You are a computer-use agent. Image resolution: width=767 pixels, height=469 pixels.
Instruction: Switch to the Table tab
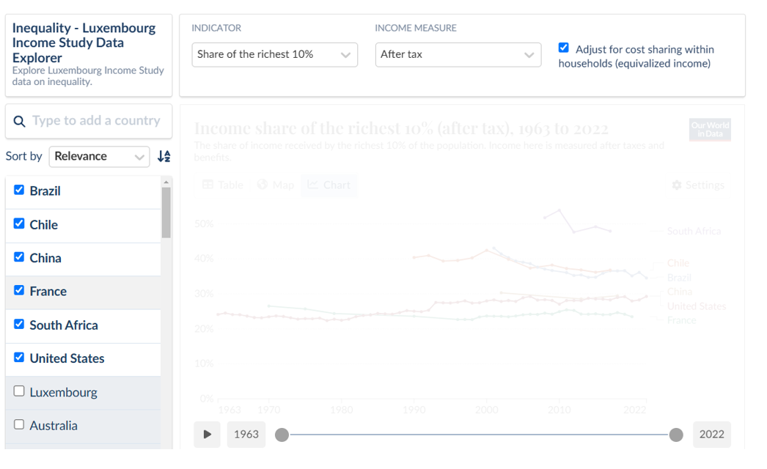point(223,185)
